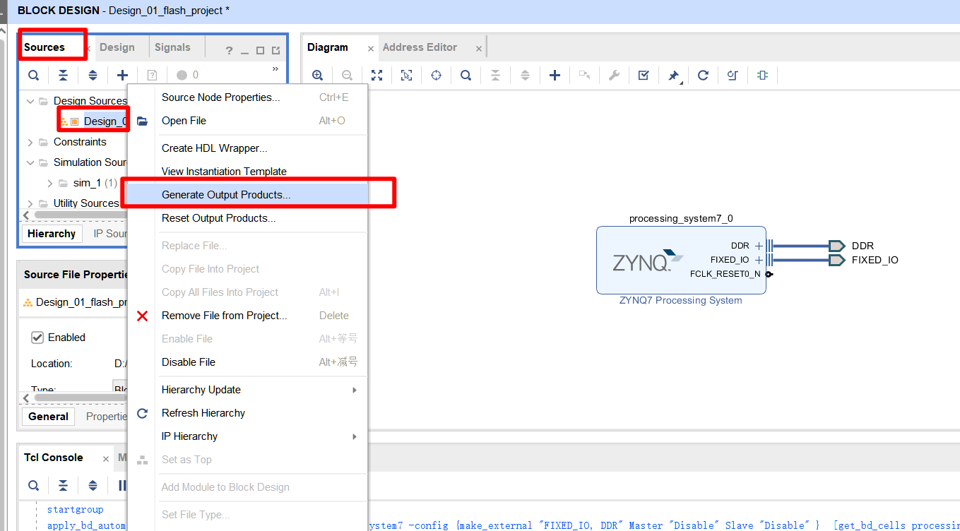Open the Sources panel toolbar overflow chevron
Image resolution: width=960 pixels, height=531 pixels.
275,69
